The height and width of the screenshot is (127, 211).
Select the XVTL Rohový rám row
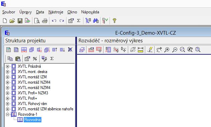pos(32,104)
